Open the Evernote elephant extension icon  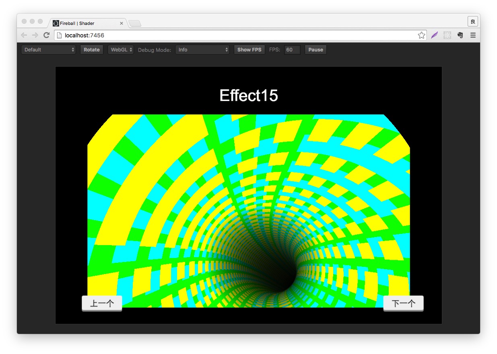point(460,35)
